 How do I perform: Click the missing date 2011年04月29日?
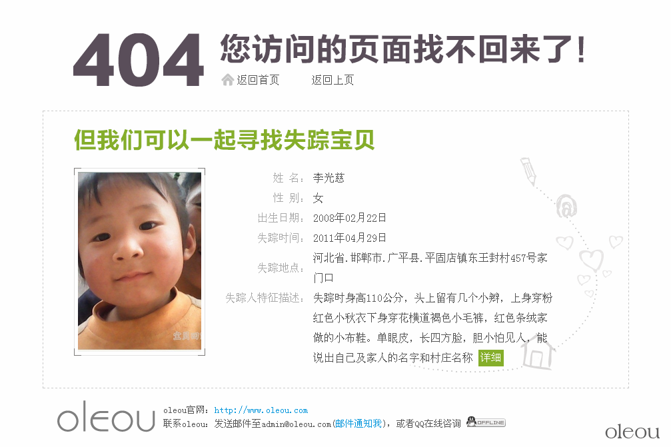pyautogui.click(x=350, y=238)
